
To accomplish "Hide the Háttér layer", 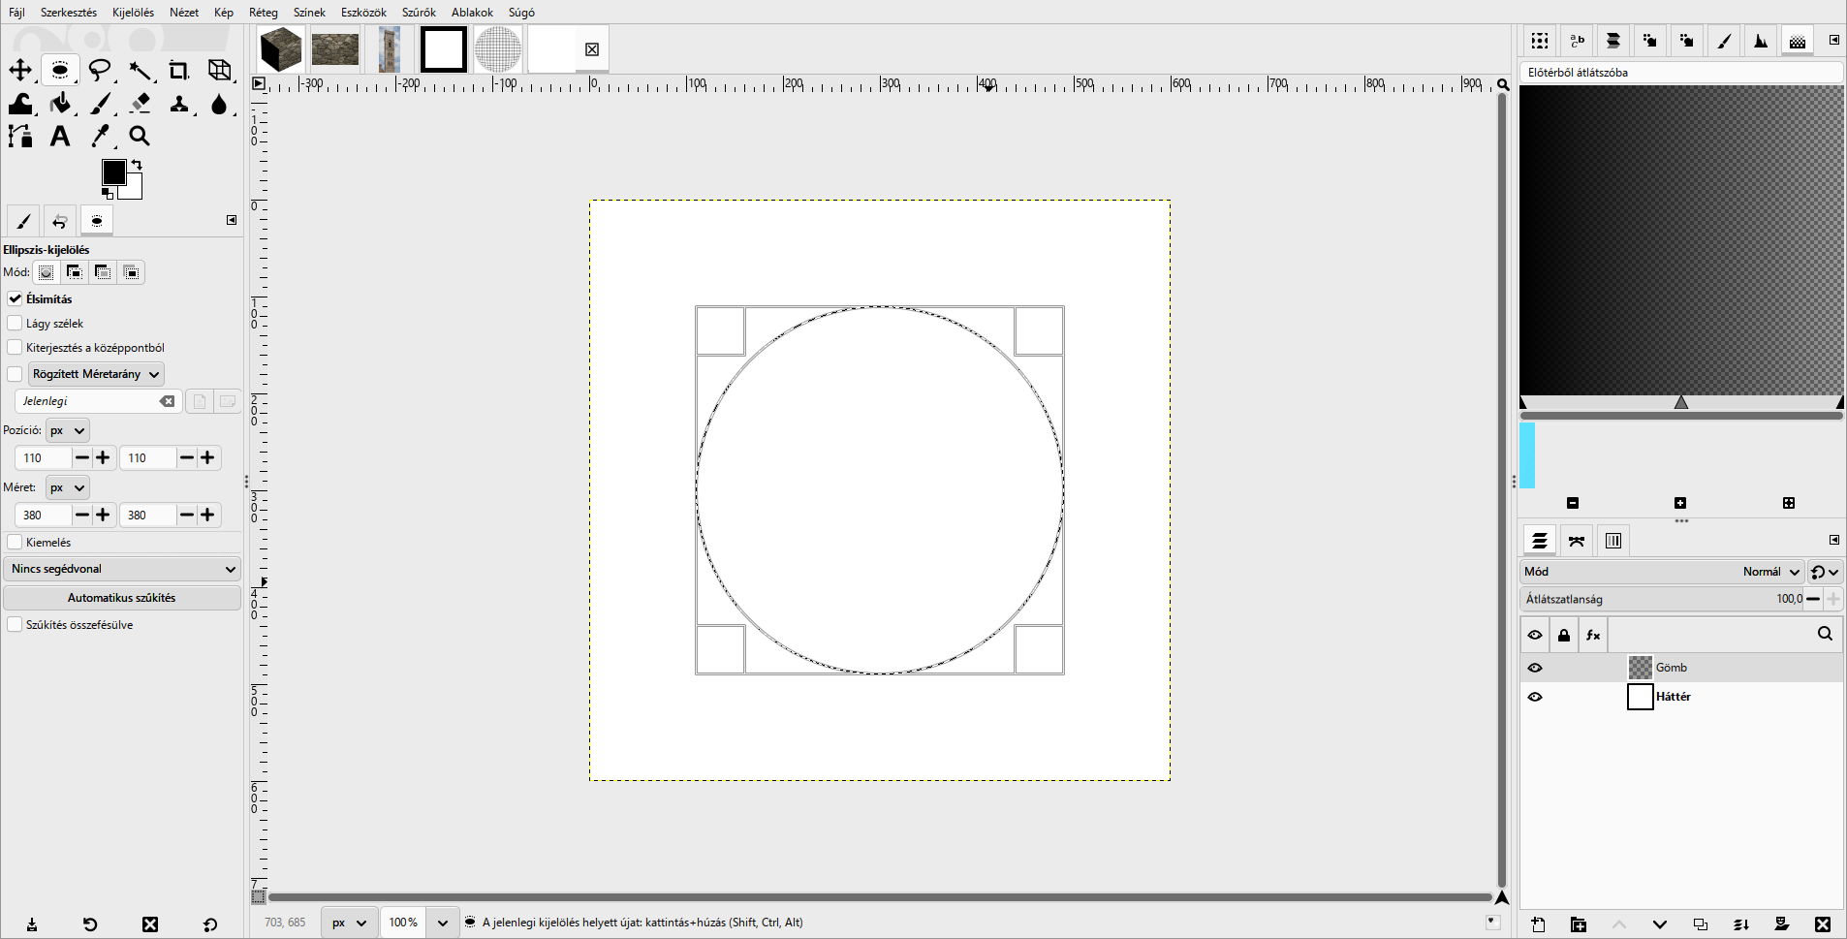I will 1535,697.
